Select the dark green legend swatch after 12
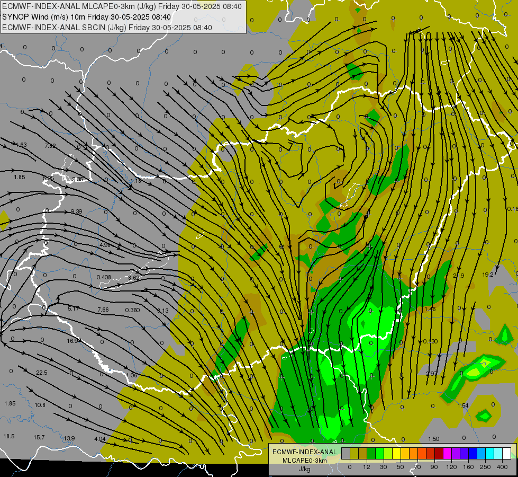The width and height of the screenshot is (518, 477). pos(371,453)
